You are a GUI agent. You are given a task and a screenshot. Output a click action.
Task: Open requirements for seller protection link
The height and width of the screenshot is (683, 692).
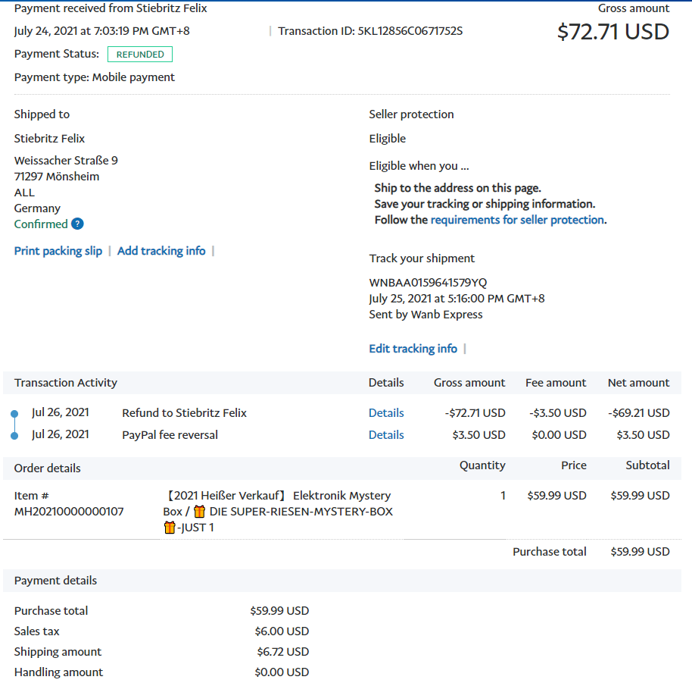pos(517,220)
